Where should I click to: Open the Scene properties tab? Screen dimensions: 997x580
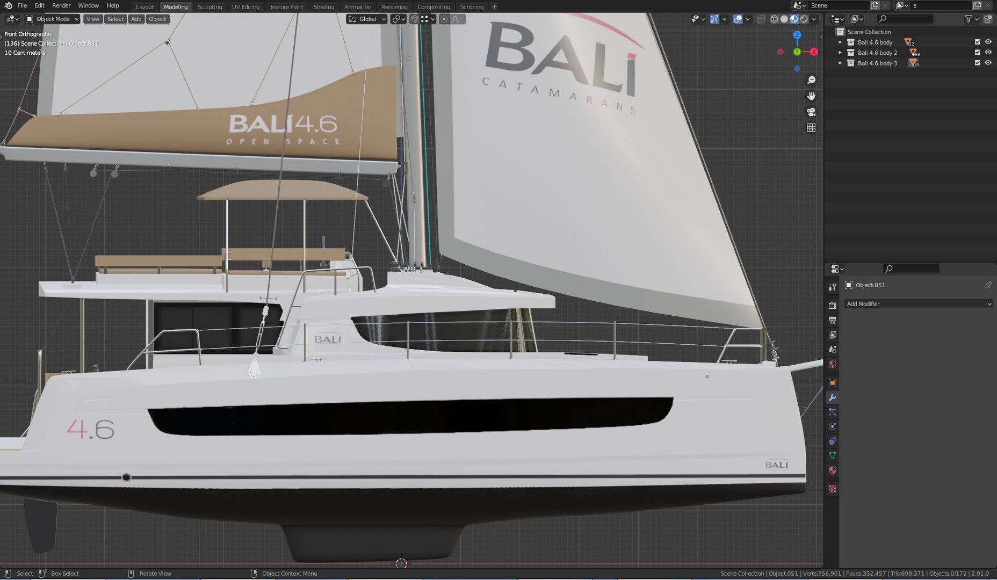pyautogui.click(x=832, y=350)
